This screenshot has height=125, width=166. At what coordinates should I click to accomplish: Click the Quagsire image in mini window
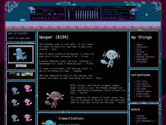tap(20, 54)
